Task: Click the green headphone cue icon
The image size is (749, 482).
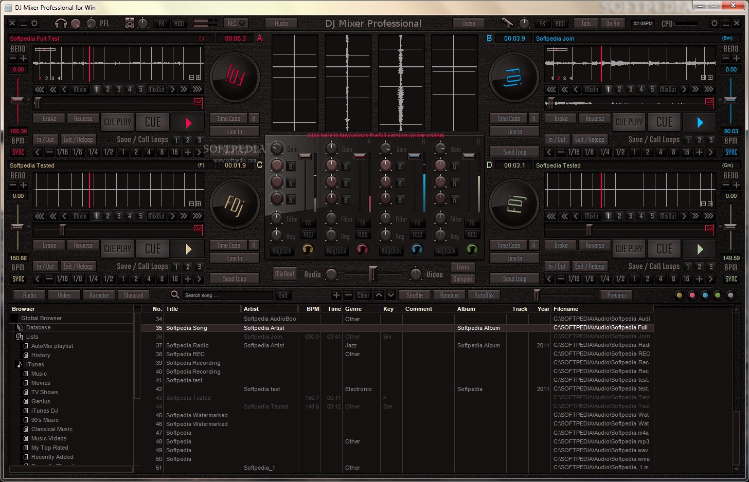Action: 472,250
